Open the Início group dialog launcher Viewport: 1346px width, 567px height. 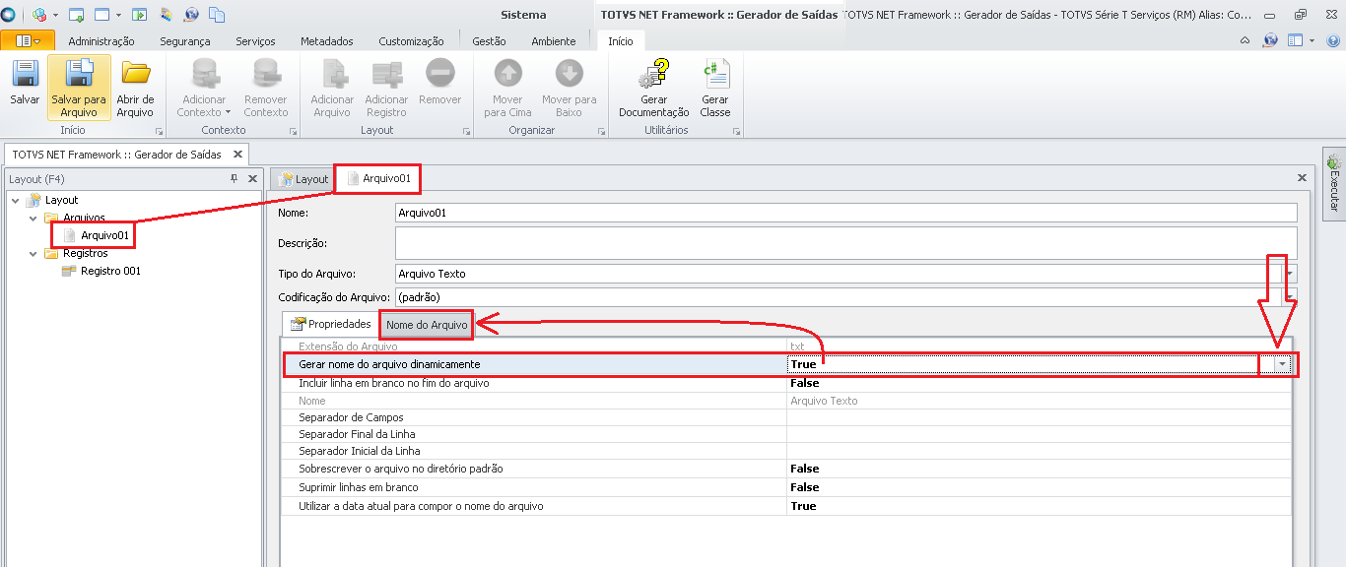pos(159,131)
